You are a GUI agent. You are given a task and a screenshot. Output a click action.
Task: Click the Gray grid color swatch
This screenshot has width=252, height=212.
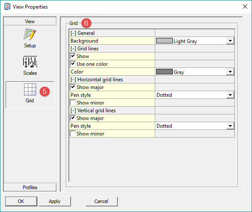164,71
